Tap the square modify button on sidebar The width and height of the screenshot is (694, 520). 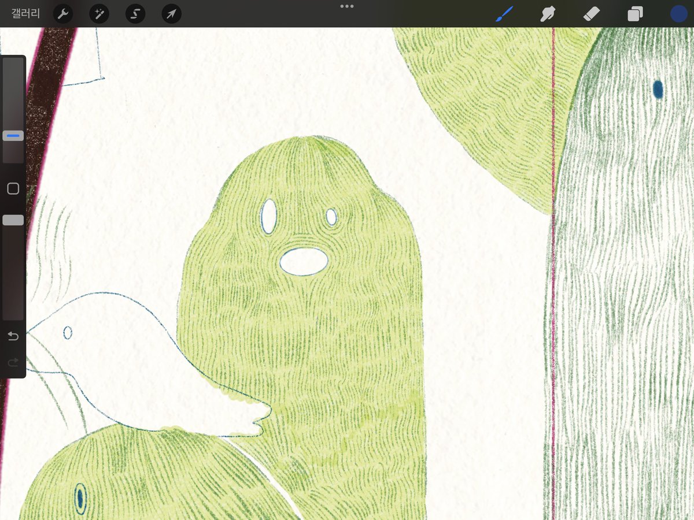coord(13,189)
